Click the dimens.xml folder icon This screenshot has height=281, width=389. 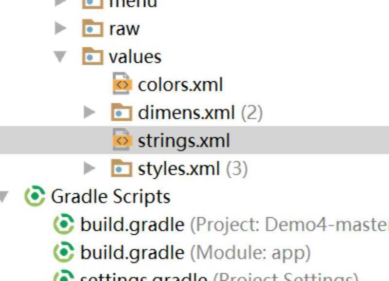click(121, 112)
